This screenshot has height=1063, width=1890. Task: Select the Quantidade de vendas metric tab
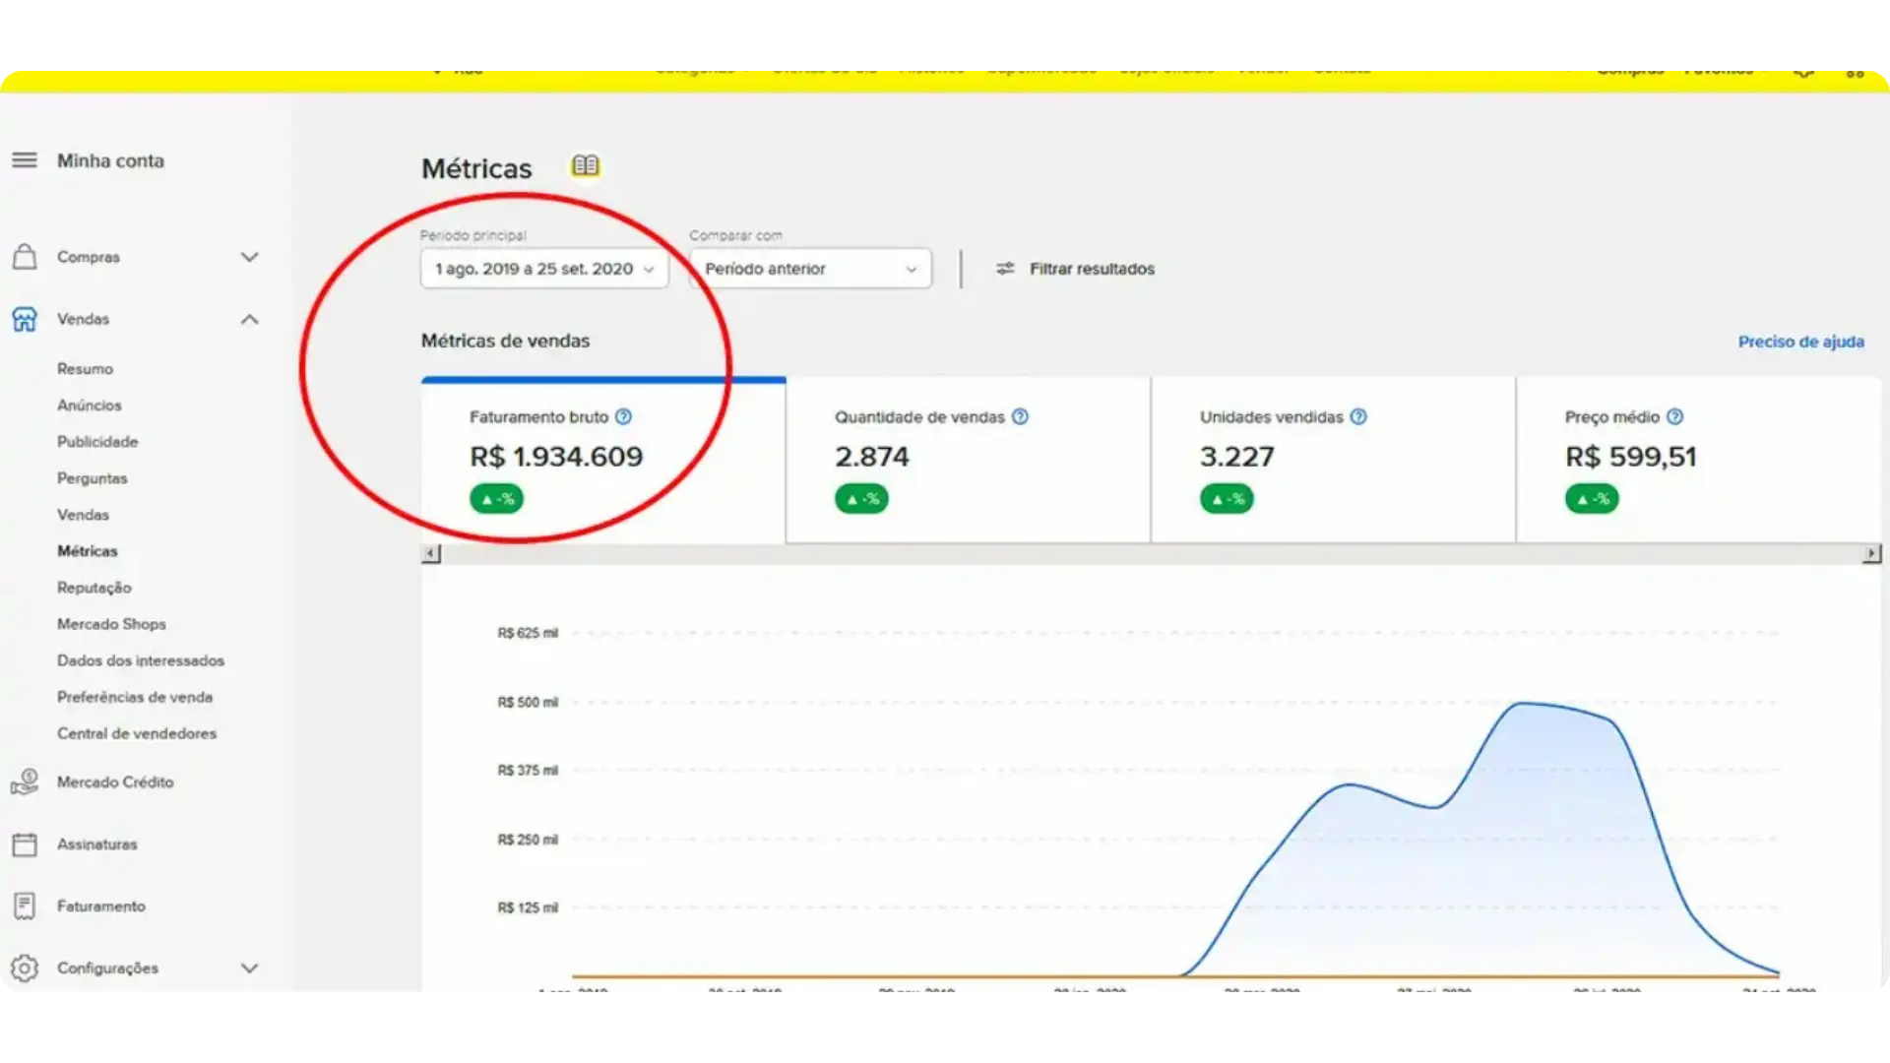pyautogui.click(x=968, y=458)
